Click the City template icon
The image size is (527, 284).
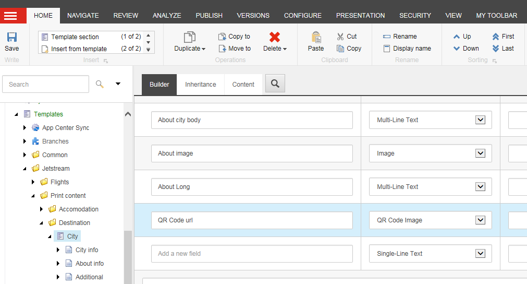(x=60, y=236)
